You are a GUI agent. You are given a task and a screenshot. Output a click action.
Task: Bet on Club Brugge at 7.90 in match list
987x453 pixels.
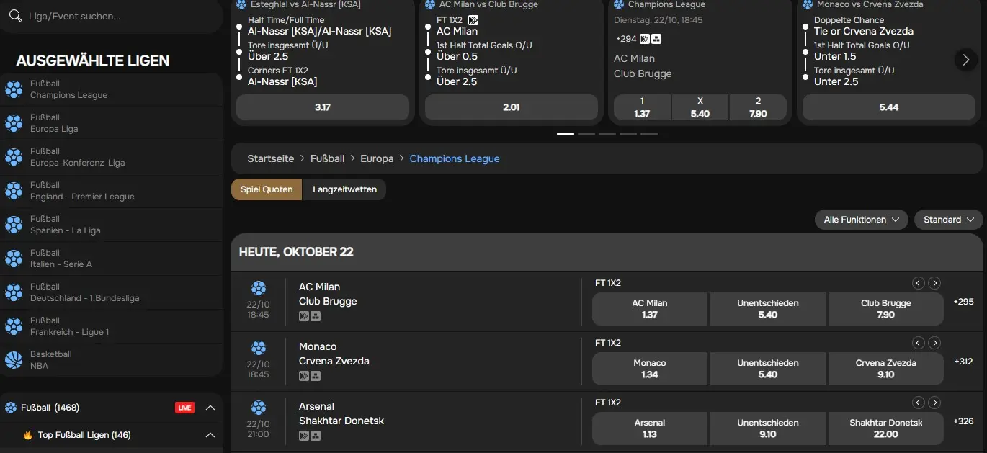coord(886,309)
